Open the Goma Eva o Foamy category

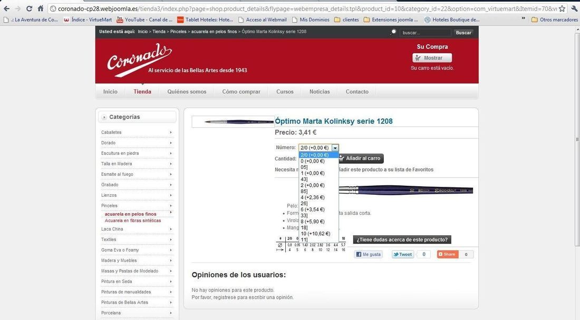(120, 250)
